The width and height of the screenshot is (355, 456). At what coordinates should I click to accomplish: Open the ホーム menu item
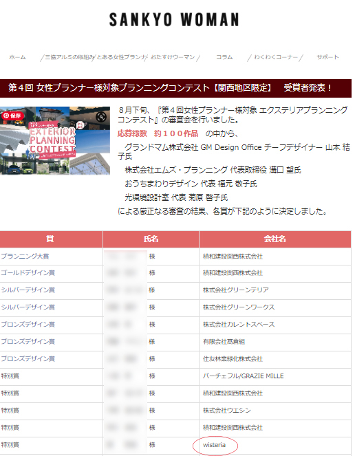pos(17,57)
